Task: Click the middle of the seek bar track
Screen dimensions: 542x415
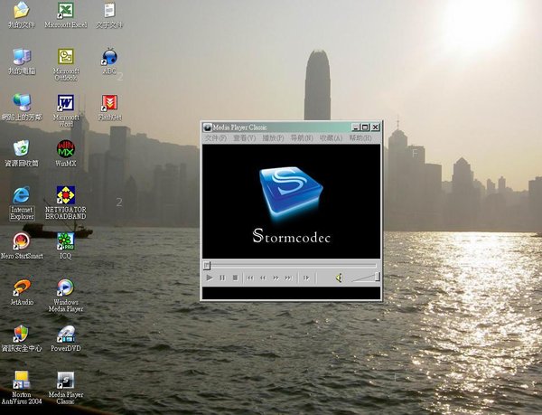Action: click(291, 265)
